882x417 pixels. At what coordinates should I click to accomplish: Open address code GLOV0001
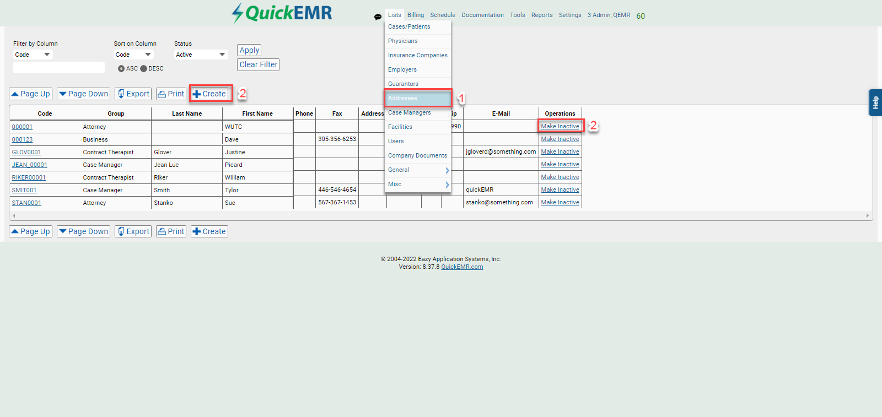coord(26,153)
